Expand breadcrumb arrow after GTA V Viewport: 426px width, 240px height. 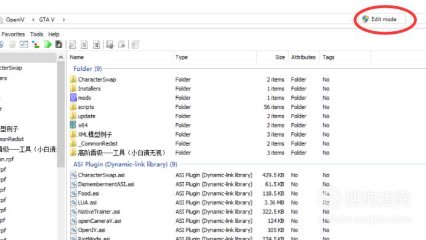point(64,20)
